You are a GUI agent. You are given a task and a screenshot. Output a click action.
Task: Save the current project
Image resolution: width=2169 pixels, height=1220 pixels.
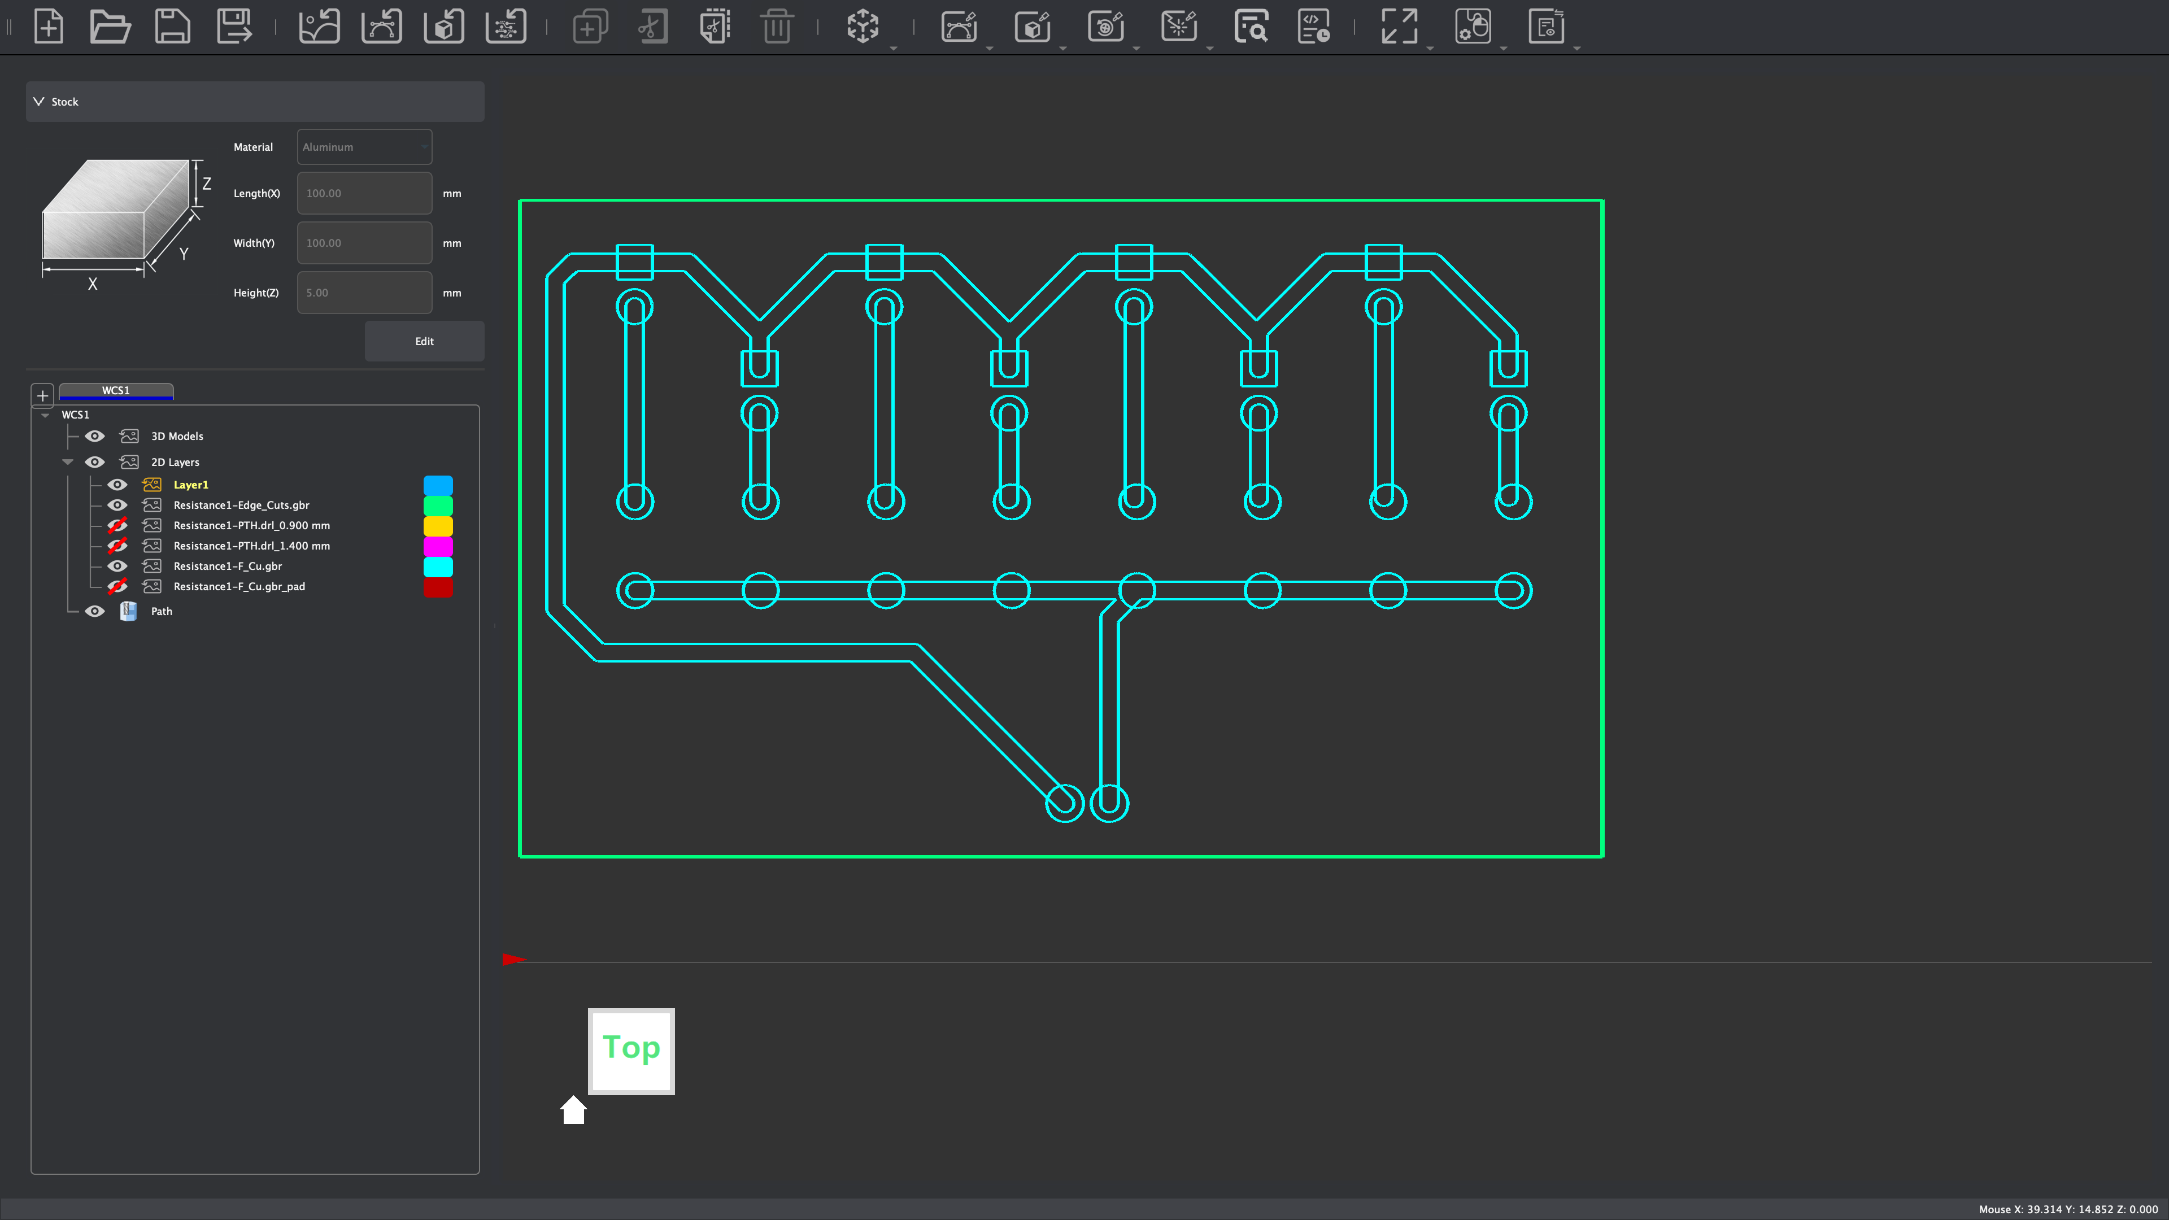[x=172, y=26]
